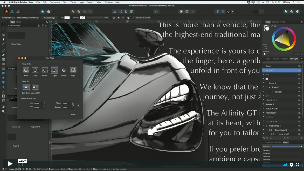Choose the Place Image tool

tap(3, 60)
